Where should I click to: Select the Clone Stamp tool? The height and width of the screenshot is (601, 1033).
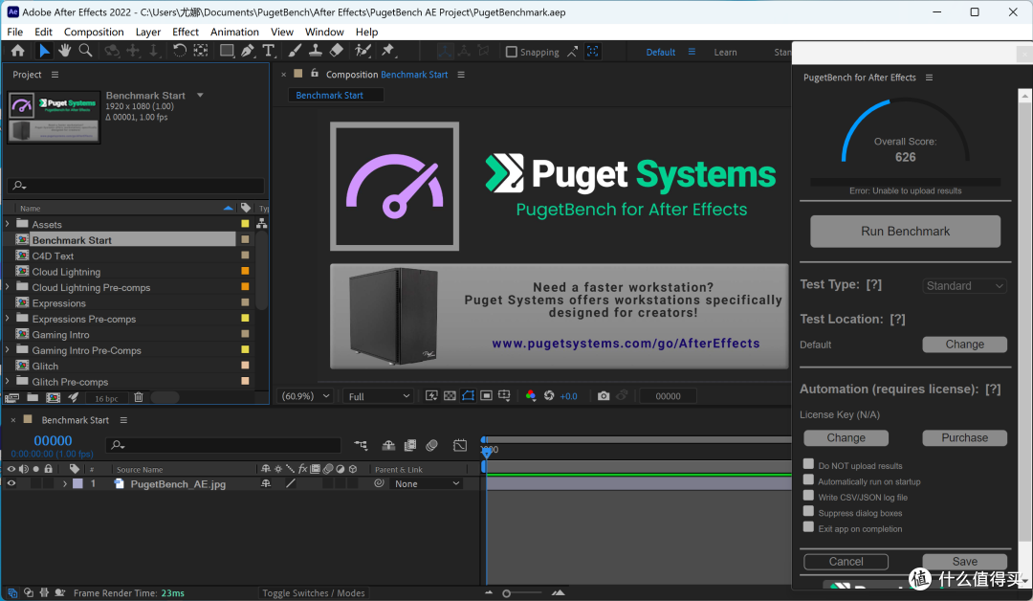coord(316,51)
